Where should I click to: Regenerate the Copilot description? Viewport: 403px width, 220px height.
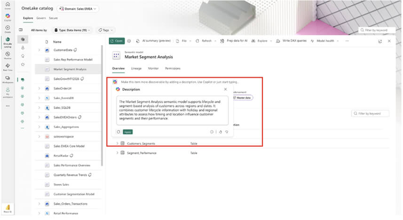tap(118, 132)
